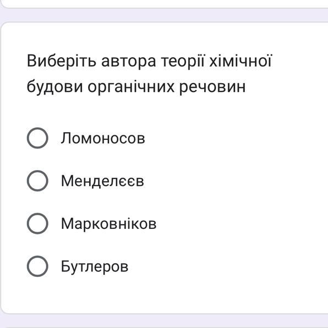Click the word 'автора' in the question
This screenshot has width=328, height=328.
click(x=129, y=62)
